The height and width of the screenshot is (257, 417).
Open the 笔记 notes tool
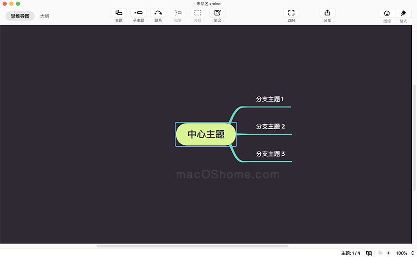pyautogui.click(x=218, y=13)
